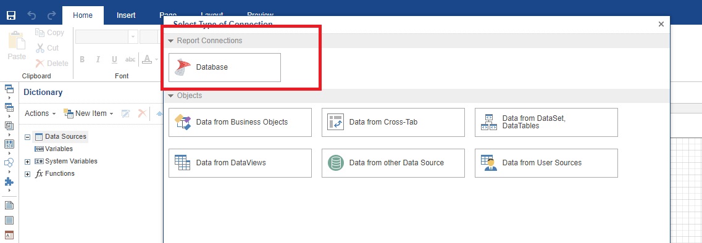The height and width of the screenshot is (243, 702).
Task: Open the New Item dropdown
Action: (89, 113)
